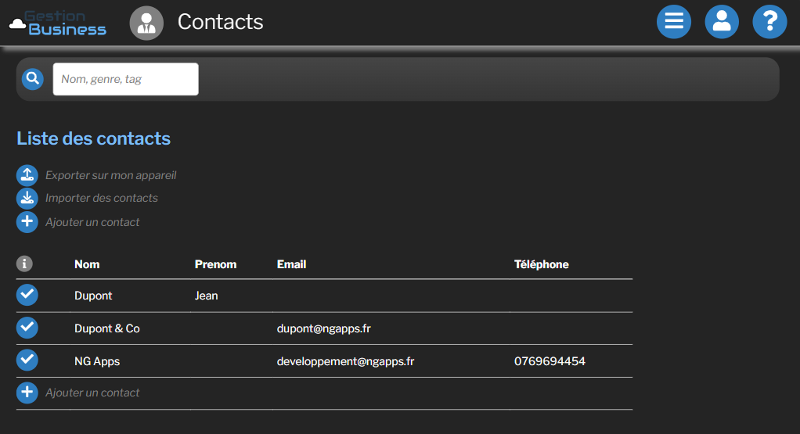Click the Contacts header avatar icon

(x=146, y=23)
